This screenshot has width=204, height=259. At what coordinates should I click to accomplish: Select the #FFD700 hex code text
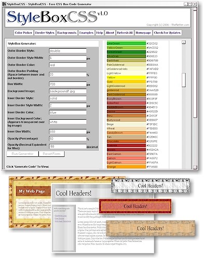pos(152,82)
